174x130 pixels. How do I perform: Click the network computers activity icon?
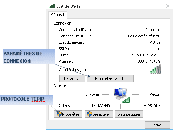122,95
